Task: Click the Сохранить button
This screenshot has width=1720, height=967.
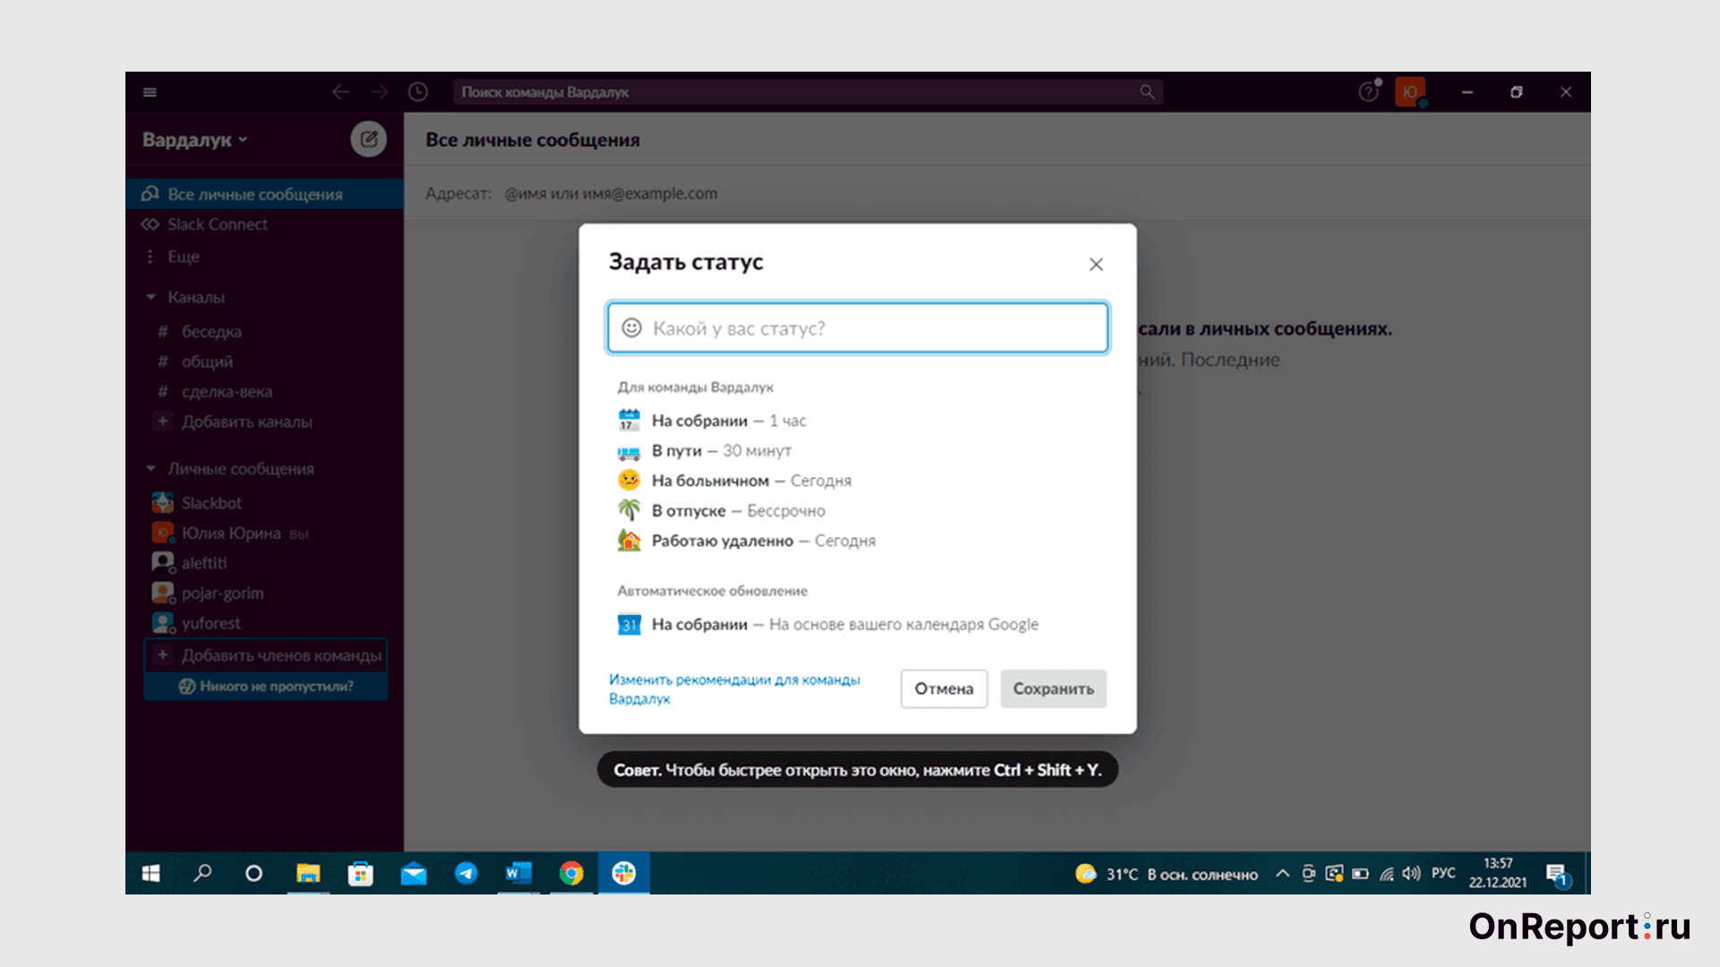Action: click(x=1053, y=689)
